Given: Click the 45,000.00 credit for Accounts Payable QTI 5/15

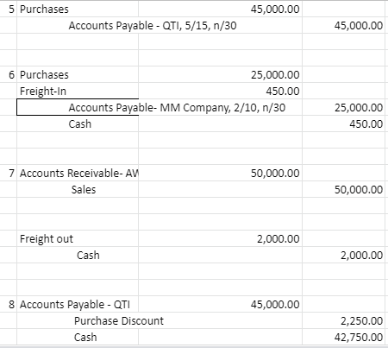Looking at the screenshot, I should tap(343, 25).
